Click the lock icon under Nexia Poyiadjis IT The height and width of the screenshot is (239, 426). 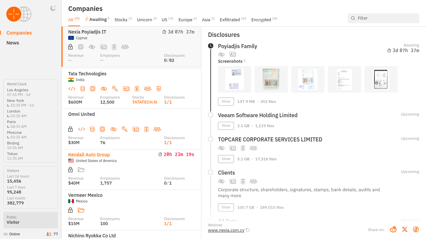(71, 47)
